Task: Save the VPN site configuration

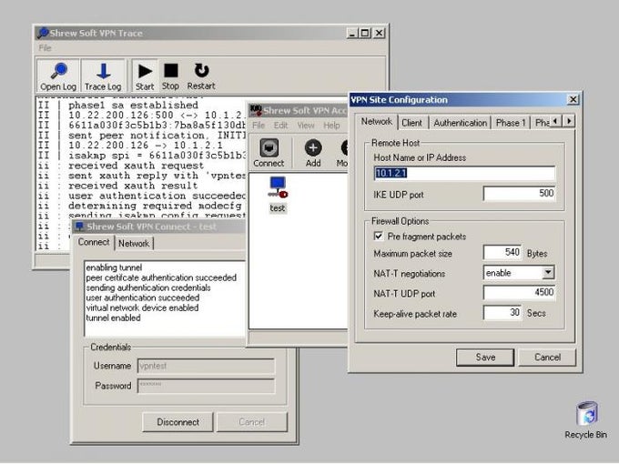Action: [485, 357]
